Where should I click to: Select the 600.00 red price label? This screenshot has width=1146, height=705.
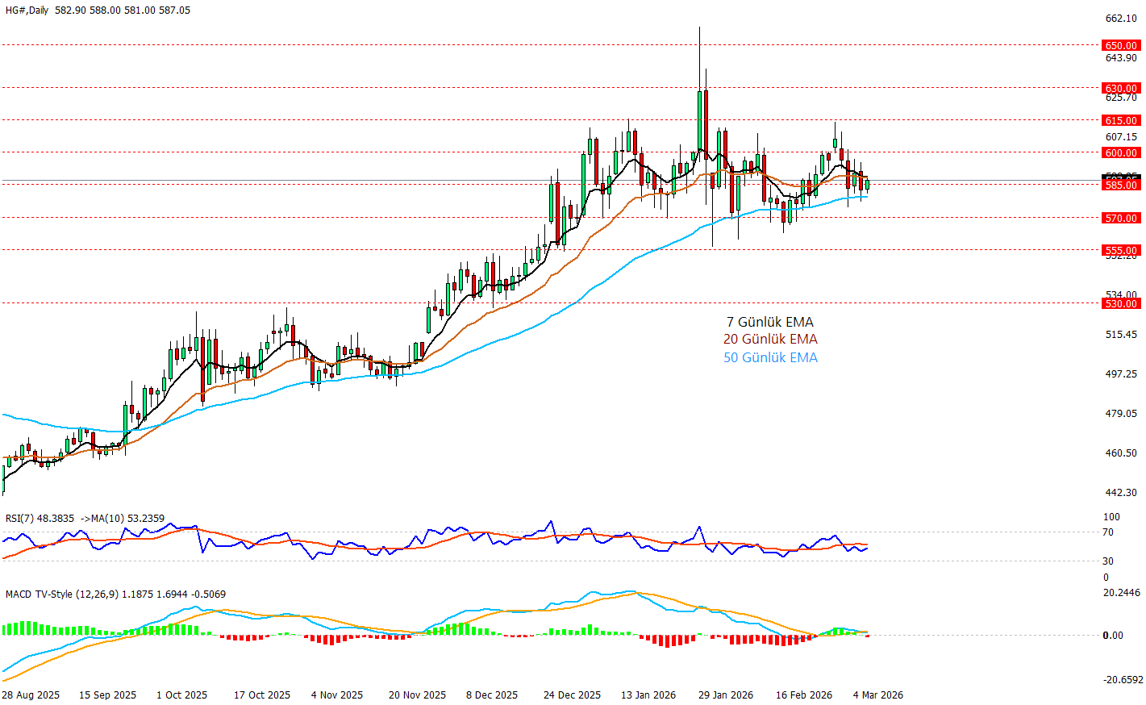pyautogui.click(x=1121, y=153)
